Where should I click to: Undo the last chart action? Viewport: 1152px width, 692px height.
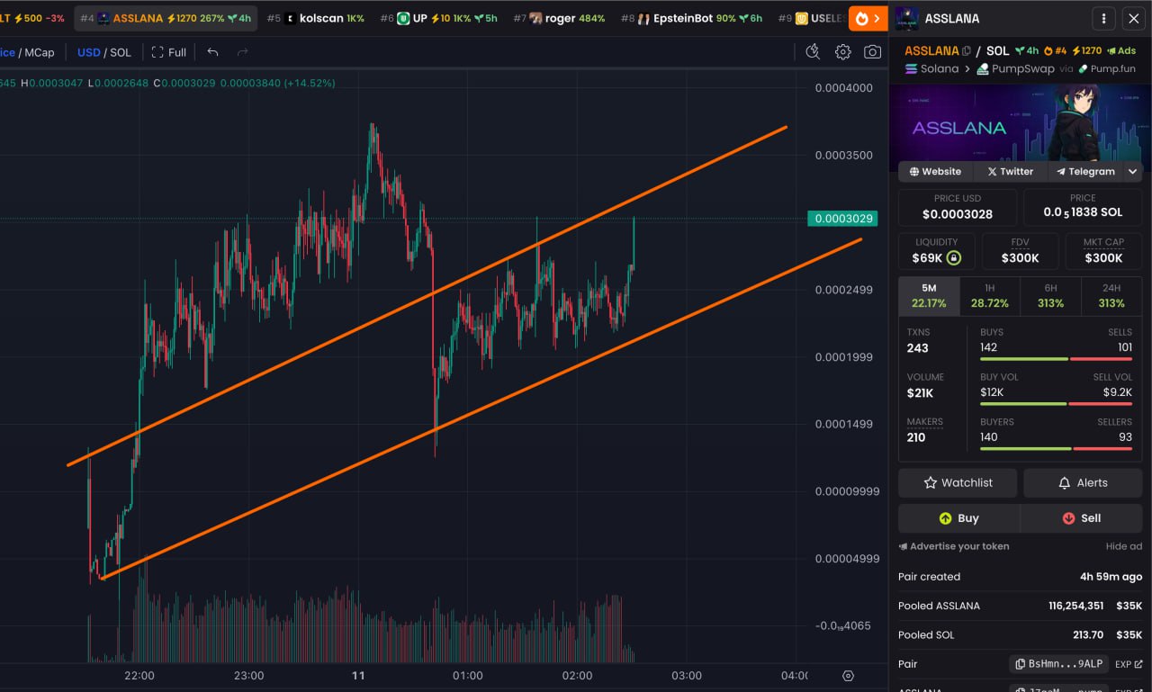(x=212, y=52)
